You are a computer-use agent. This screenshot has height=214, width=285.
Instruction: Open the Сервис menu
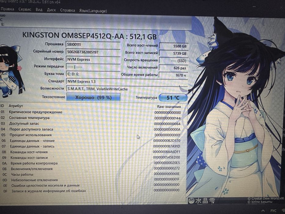click(25, 9)
